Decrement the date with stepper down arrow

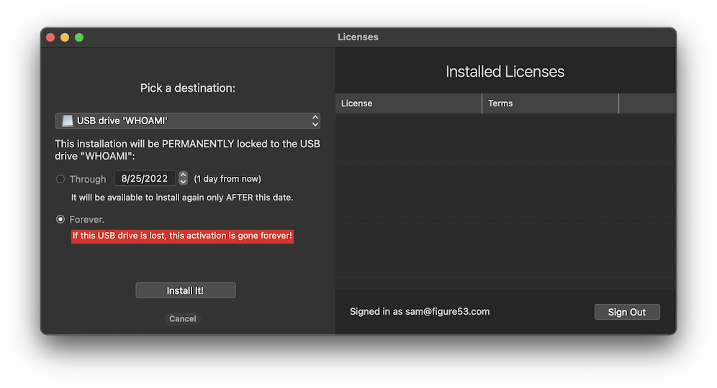(183, 182)
